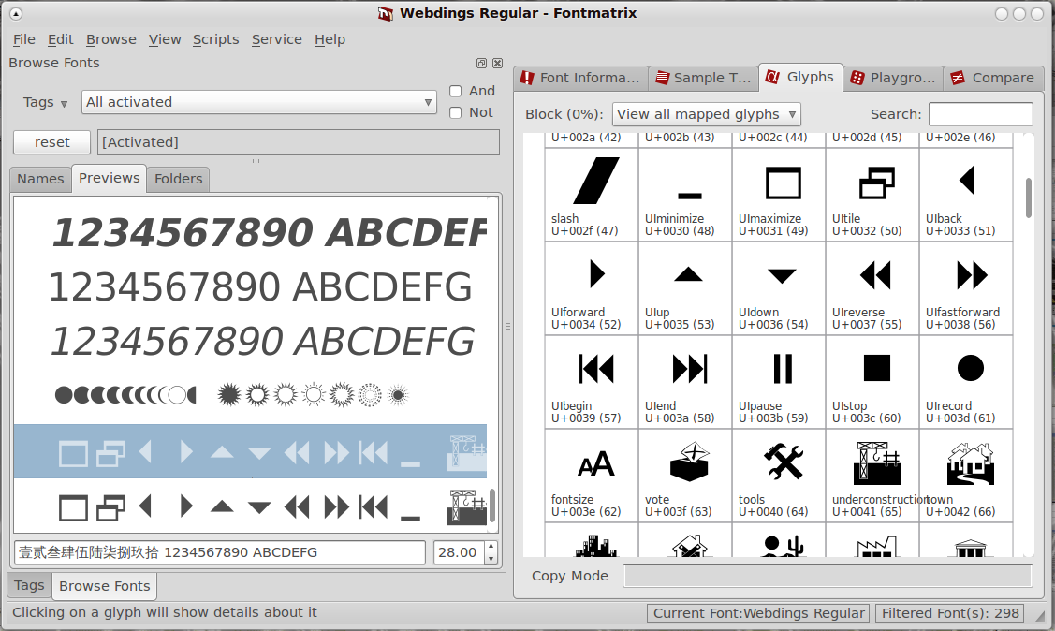Screen dimensions: 1055x631
Task: Switch to the Playground tab
Action: pos(893,78)
